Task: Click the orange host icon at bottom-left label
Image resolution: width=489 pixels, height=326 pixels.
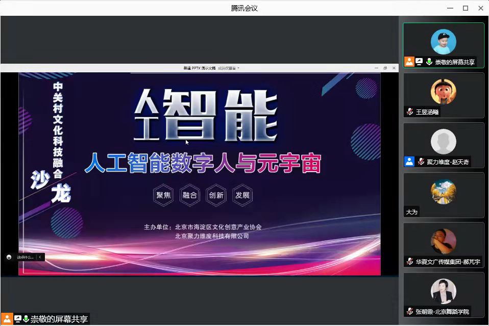Action: [7, 319]
